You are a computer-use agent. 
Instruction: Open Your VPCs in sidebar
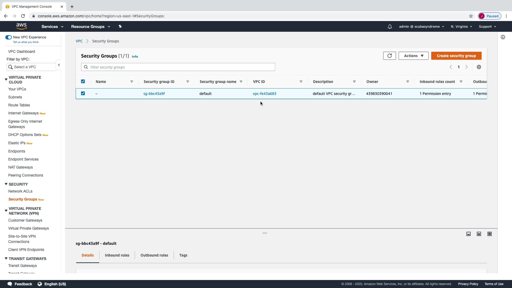coord(17,89)
